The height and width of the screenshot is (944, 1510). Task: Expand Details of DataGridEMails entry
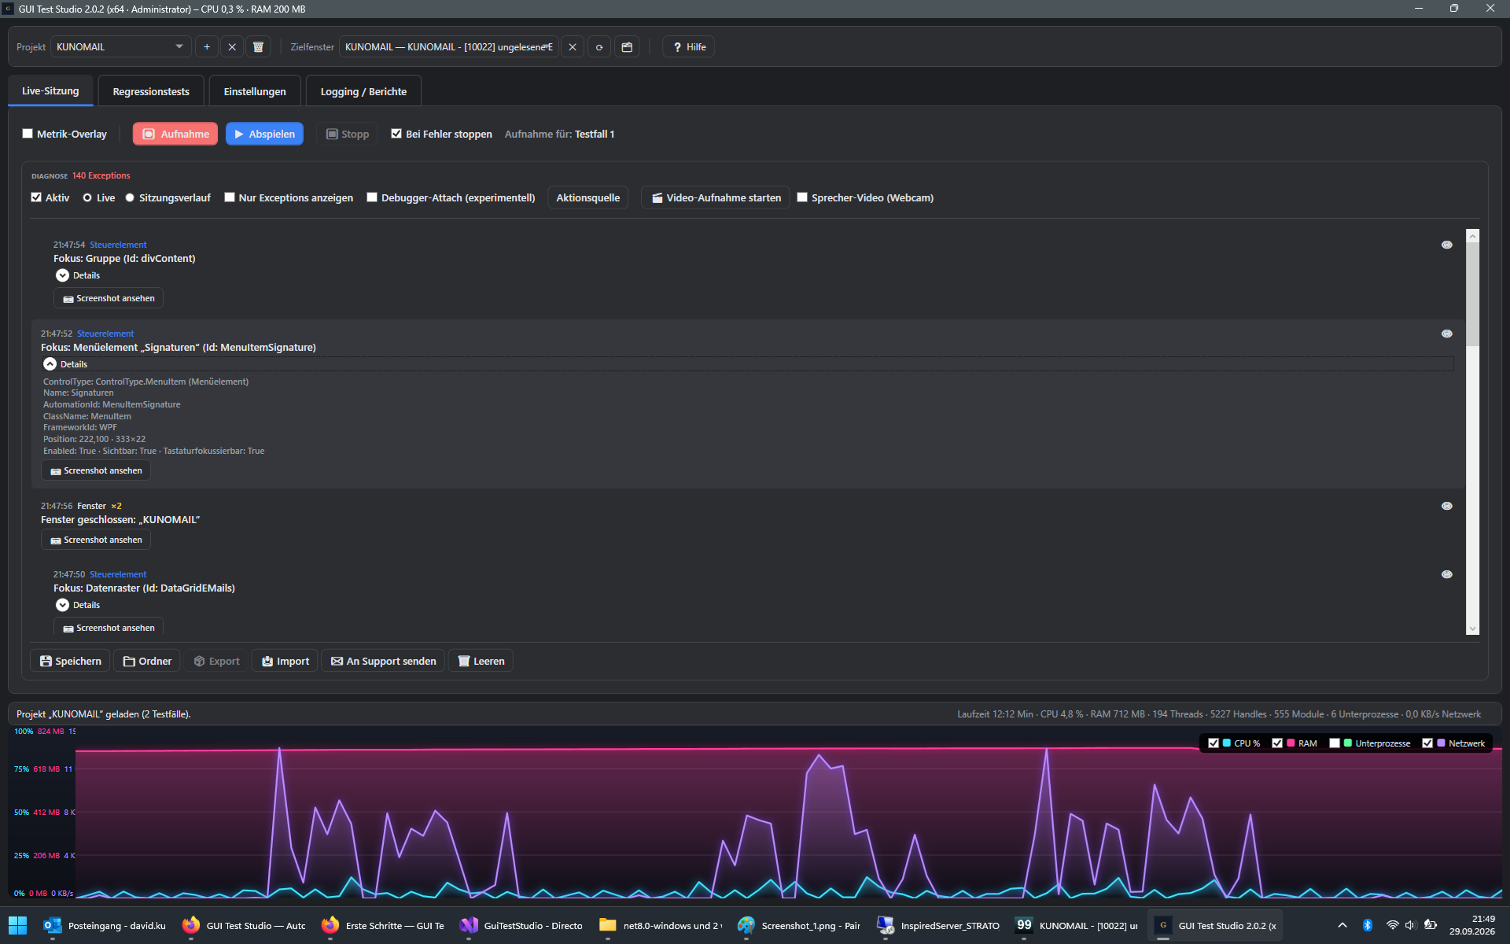pos(62,605)
